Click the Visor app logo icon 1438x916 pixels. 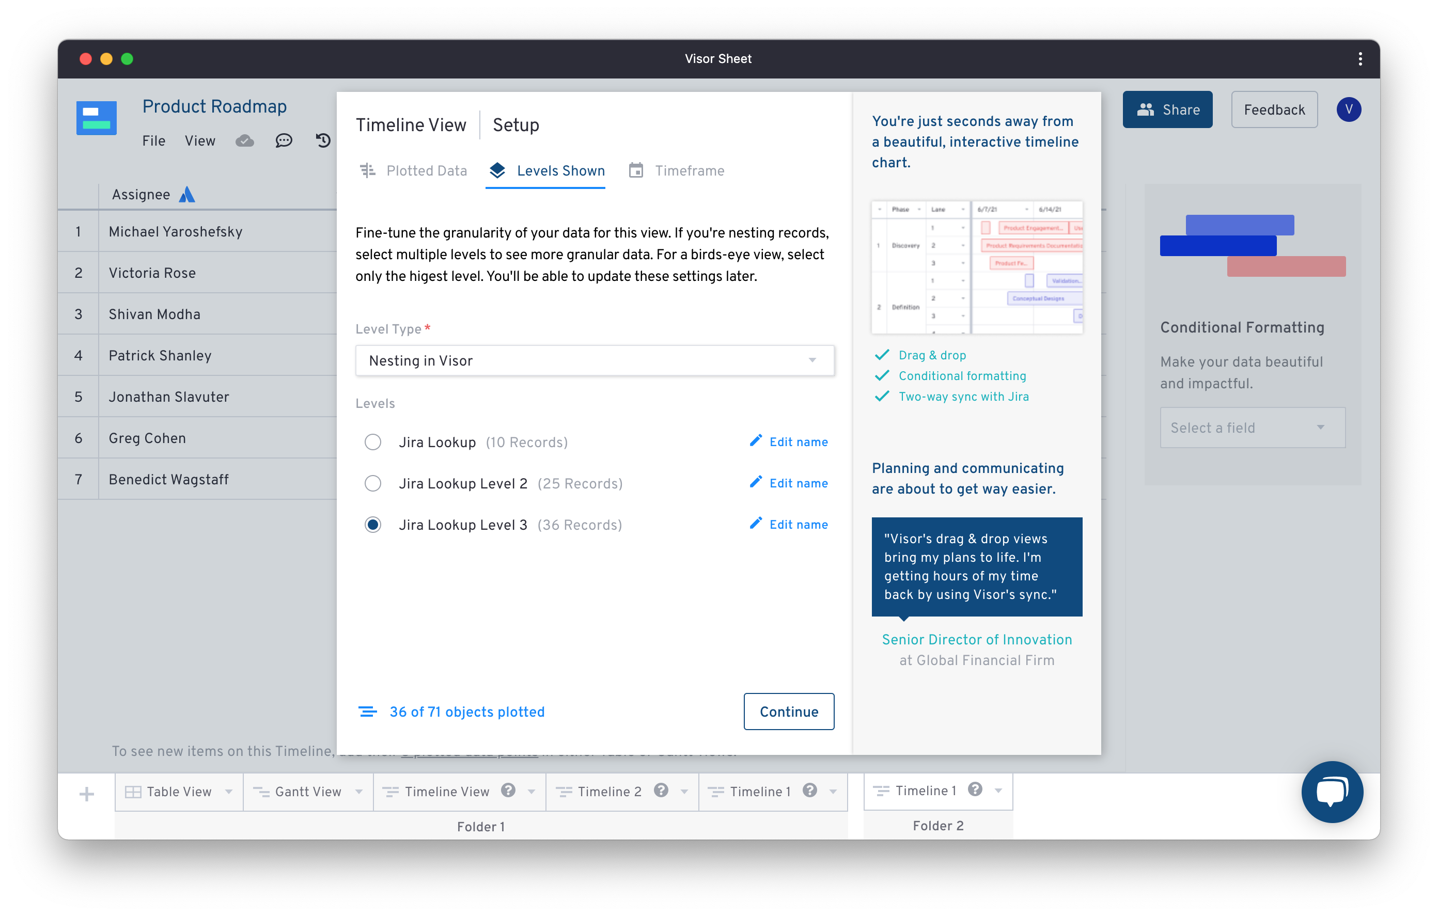click(96, 118)
